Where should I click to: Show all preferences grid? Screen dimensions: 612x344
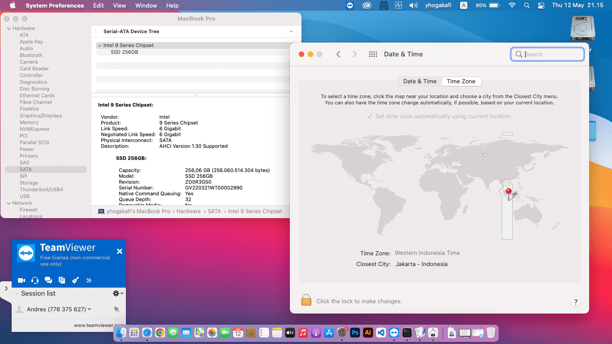(373, 54)
